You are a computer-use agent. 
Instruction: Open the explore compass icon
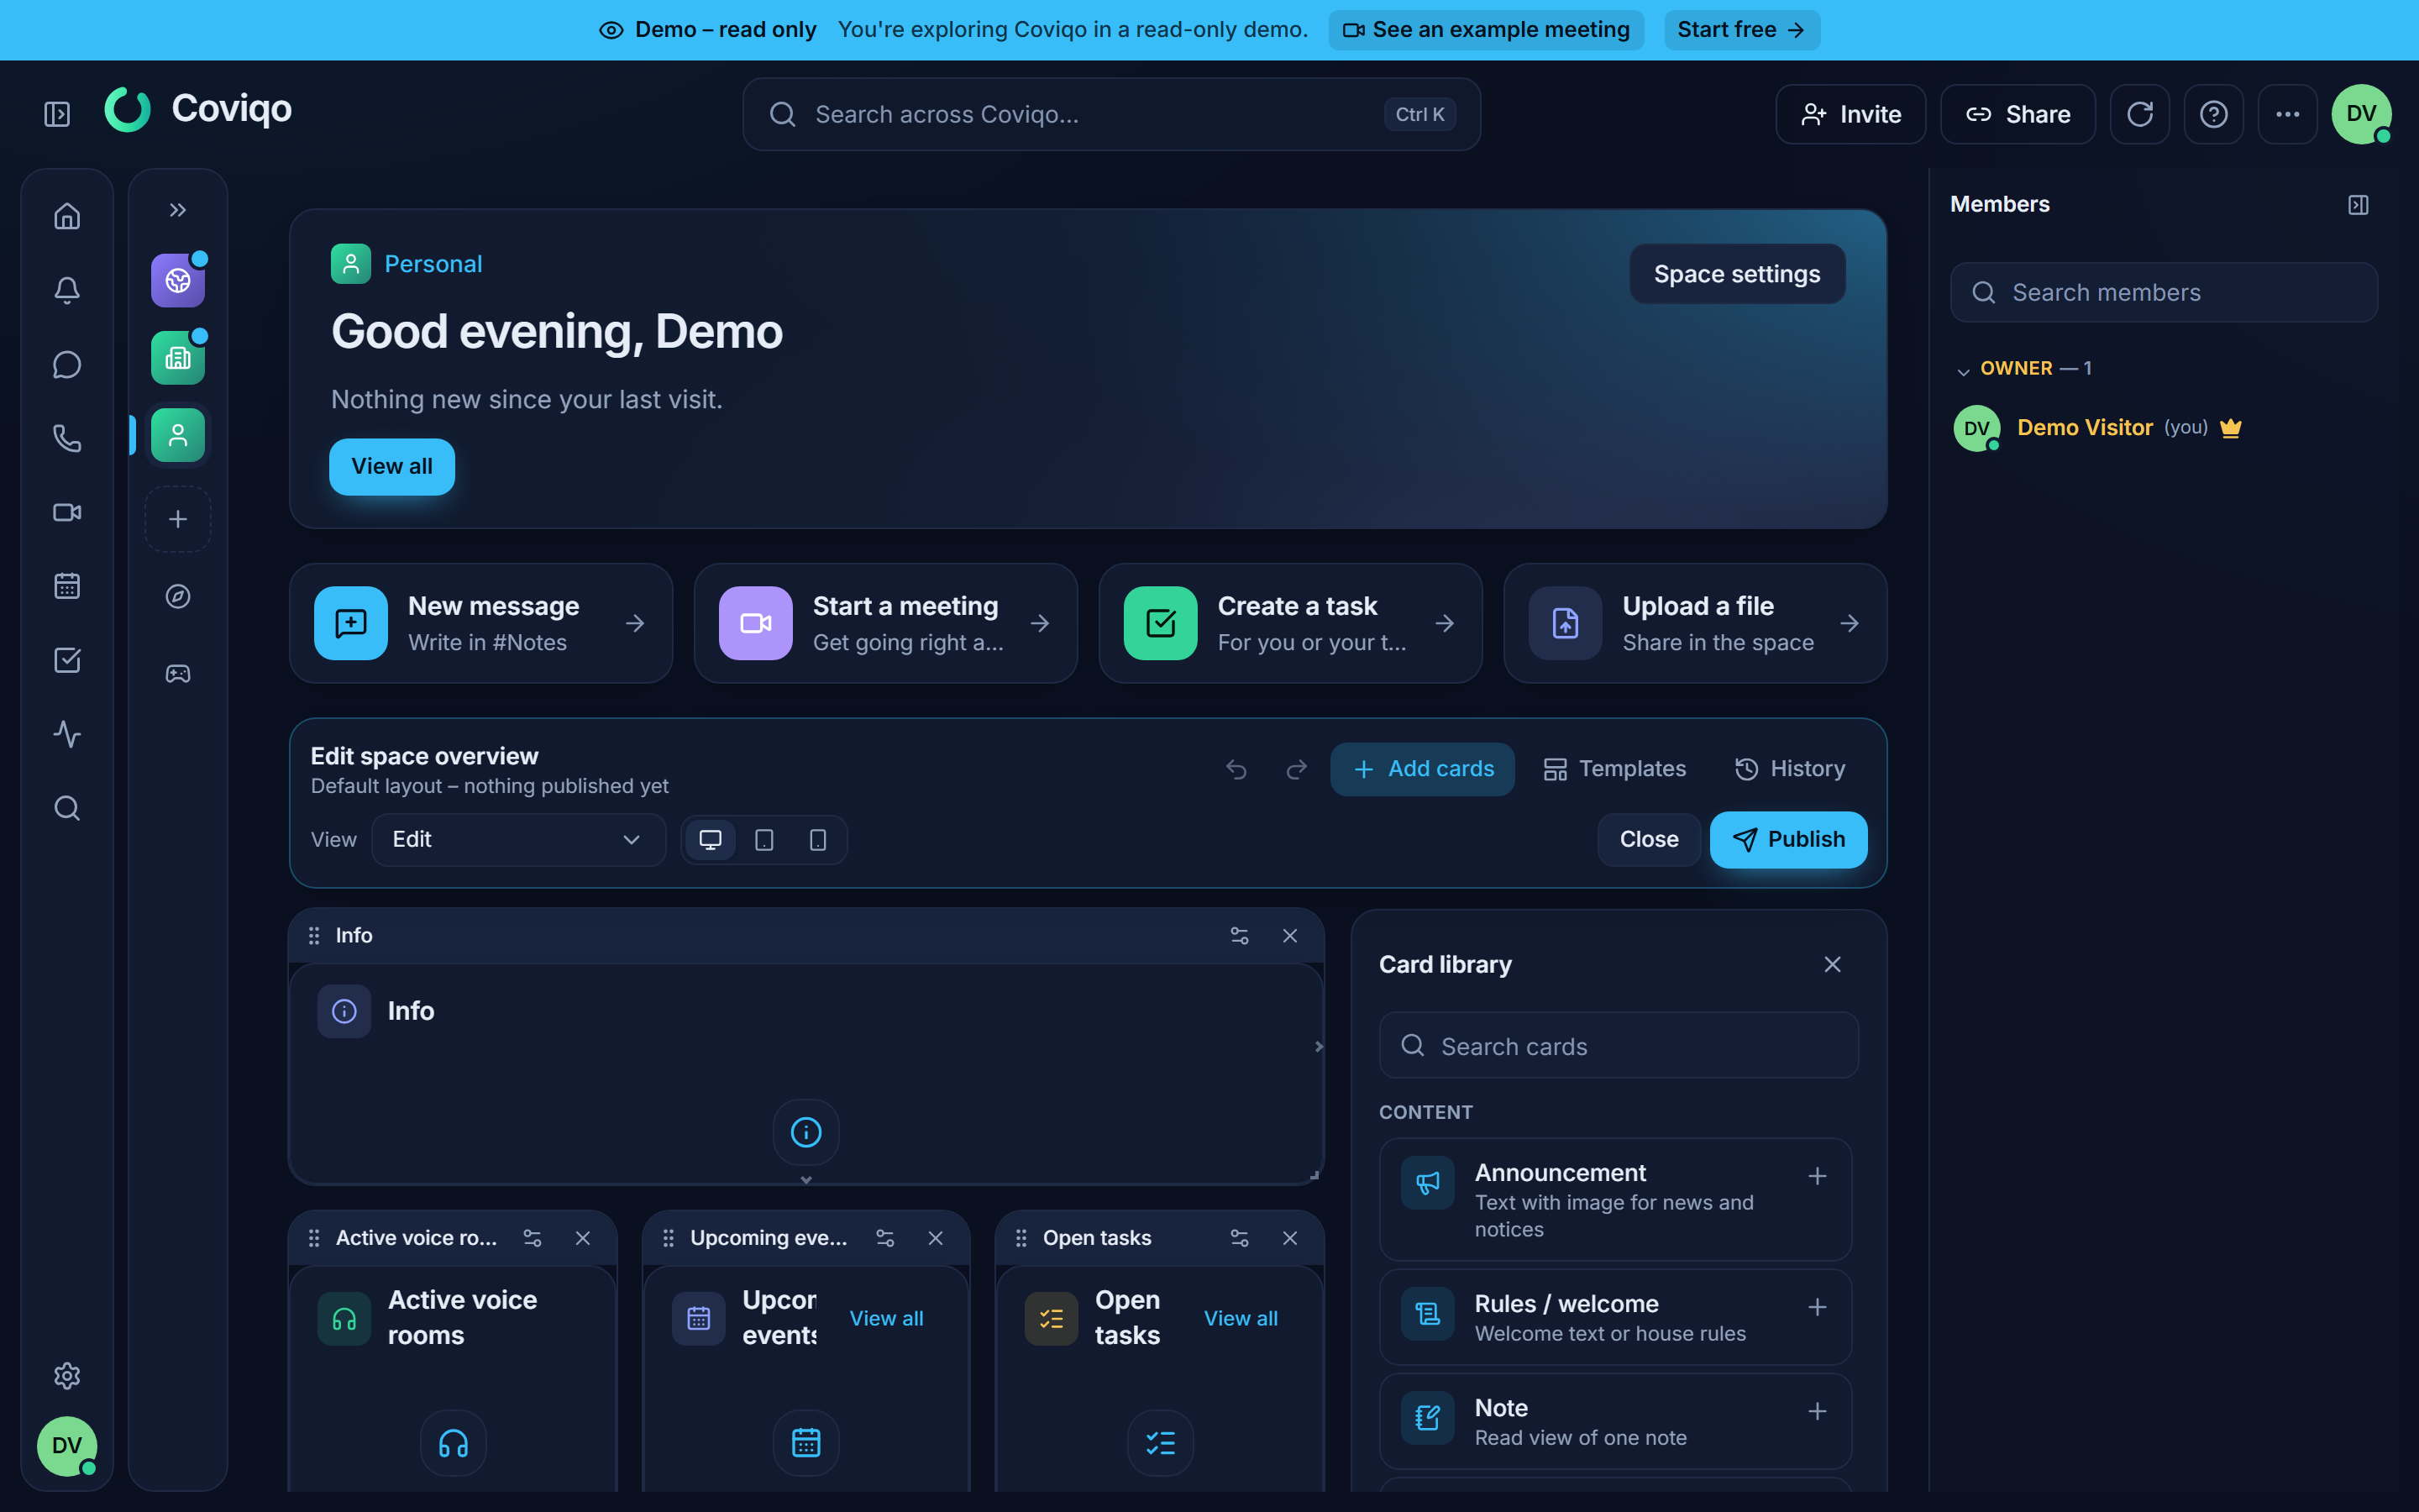[178, 596]
